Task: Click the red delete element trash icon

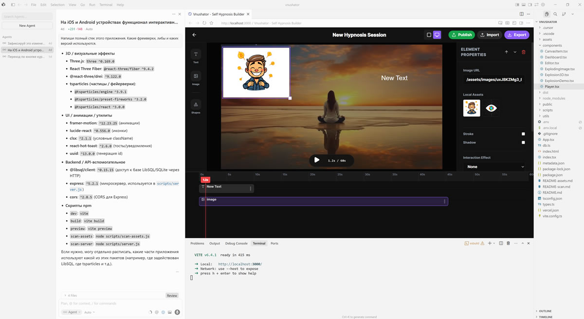Action: pos(524,52)
